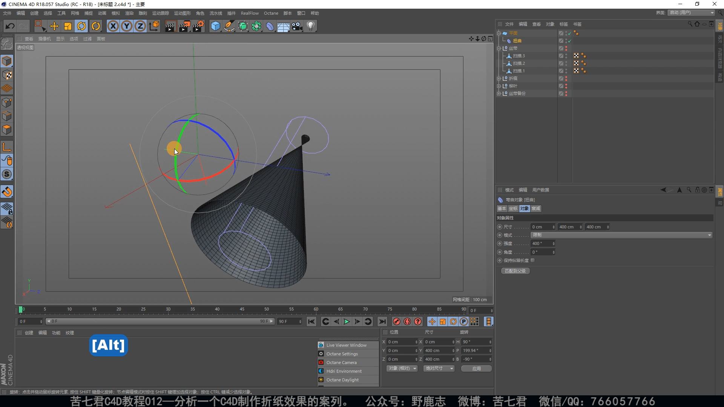Open 对象 (相对) coordinate dropdown
This screenshot has height=407, width=724.
pos(402,369)
